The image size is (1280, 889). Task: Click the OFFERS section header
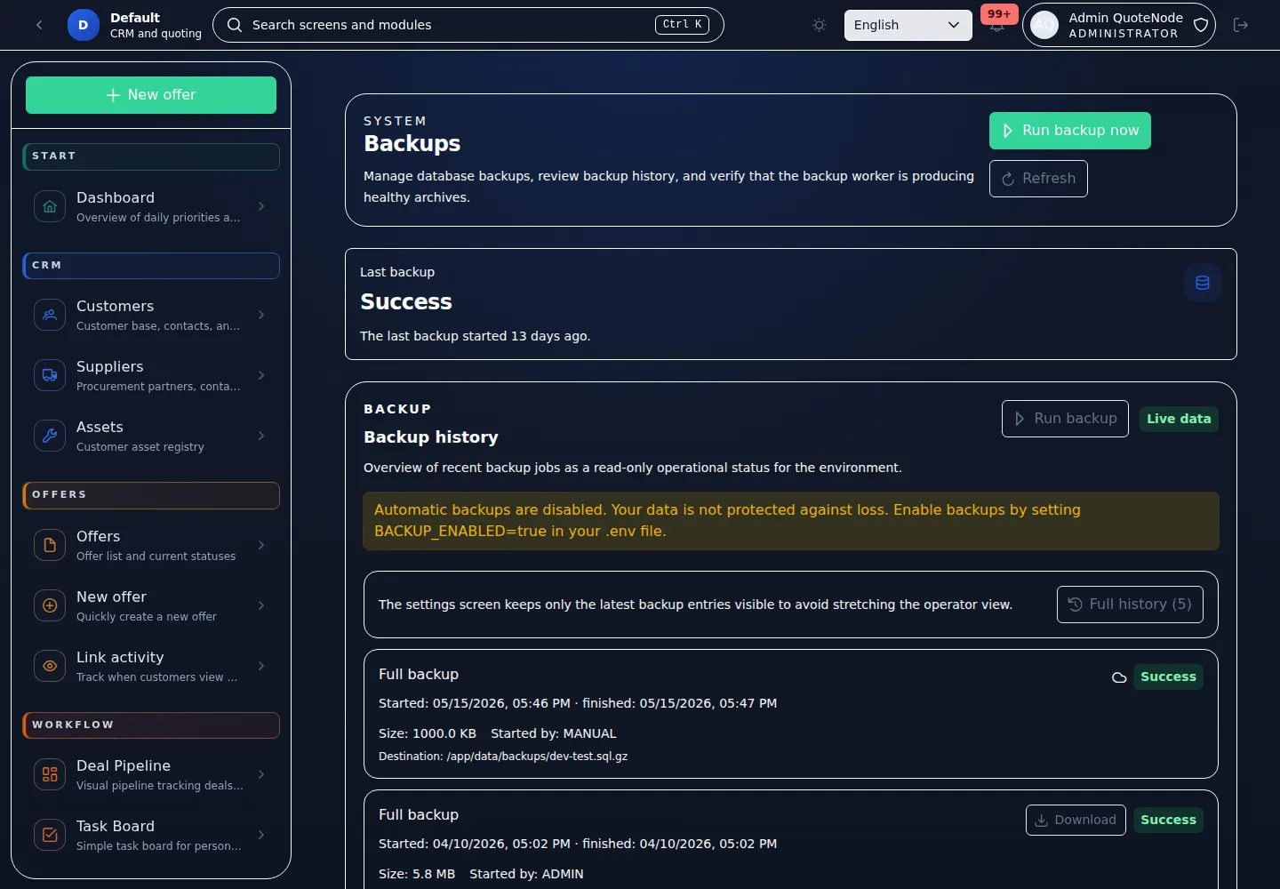tap(151, 495)
